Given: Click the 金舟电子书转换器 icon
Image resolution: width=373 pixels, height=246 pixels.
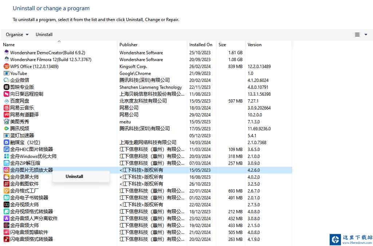Looking at the screenshot, I should coord(7,198).
